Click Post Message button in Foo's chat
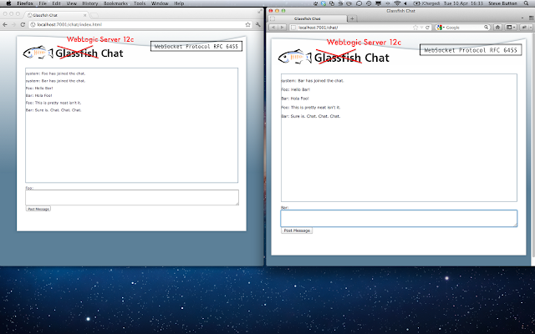Image resolution: width=535 pixels, height=334 pixels. pyautogui.click(x=38, y=209)
